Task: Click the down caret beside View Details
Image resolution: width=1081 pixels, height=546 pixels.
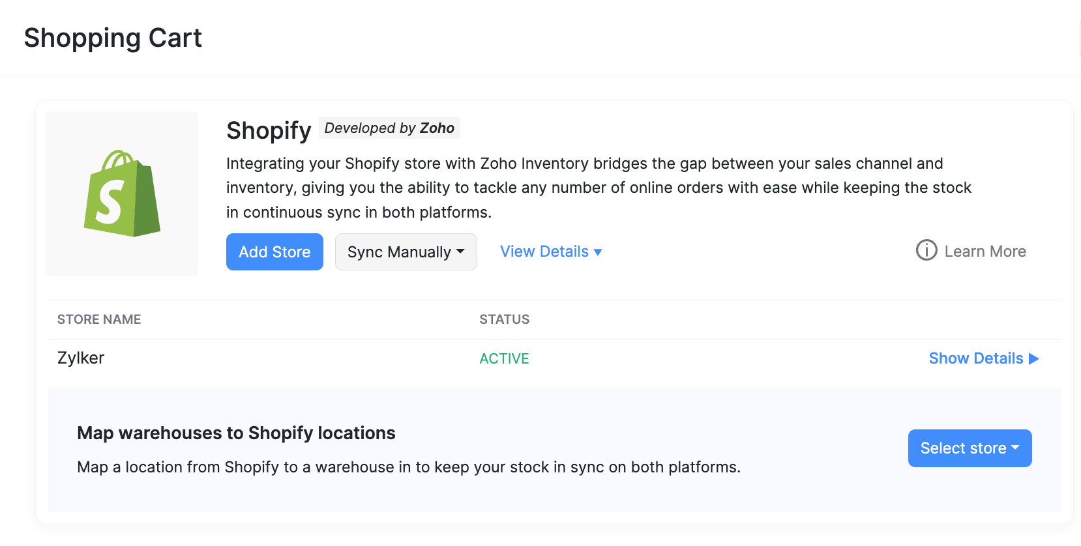Action: (598, 252)
